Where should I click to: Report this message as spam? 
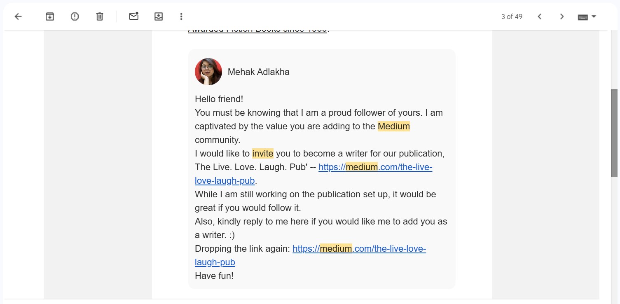[75, 16]
